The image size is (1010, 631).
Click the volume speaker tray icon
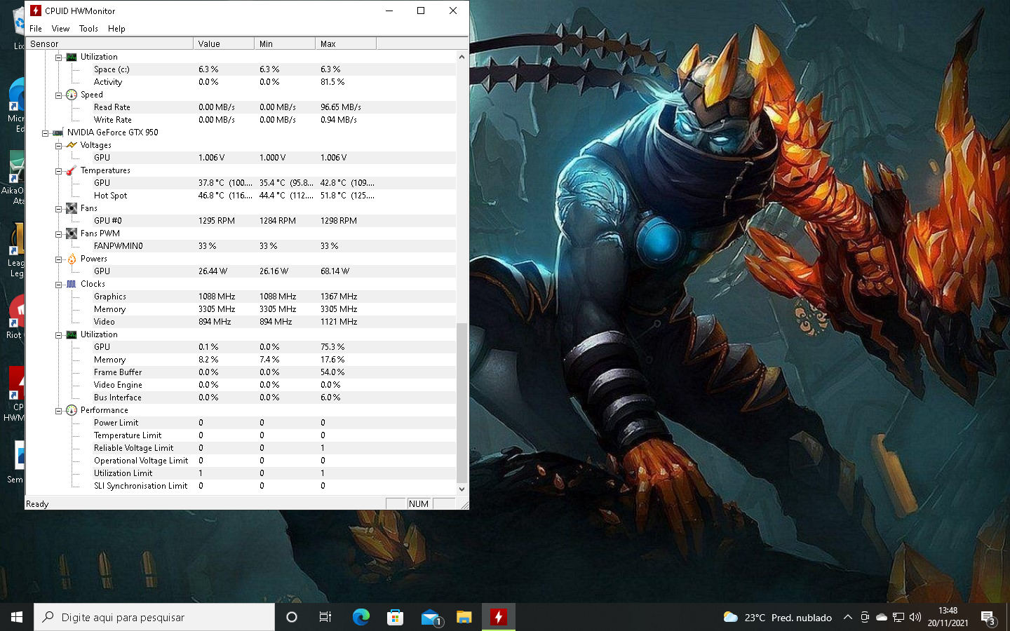(x=915, y=617)
